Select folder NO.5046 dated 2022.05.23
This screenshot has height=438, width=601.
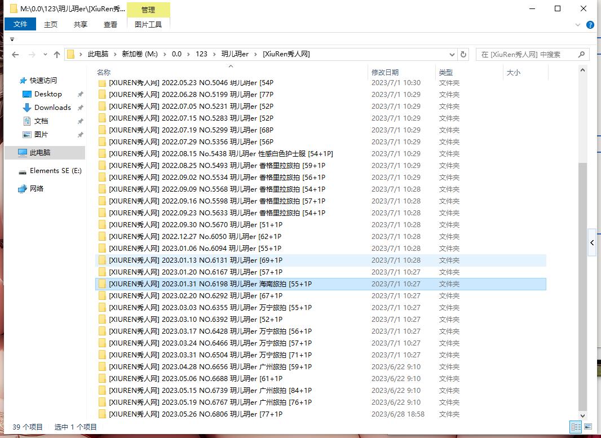coord(320,83)
